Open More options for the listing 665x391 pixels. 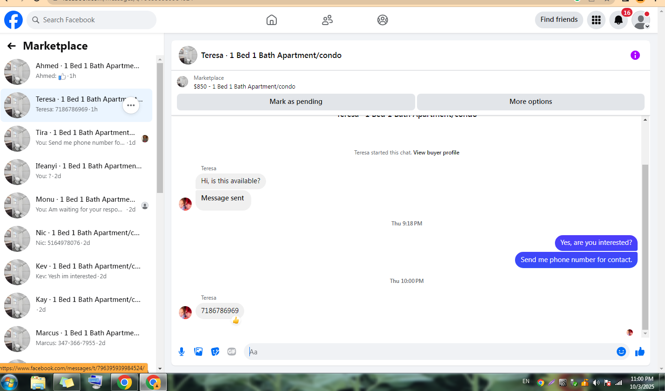(x=531, y=102)
